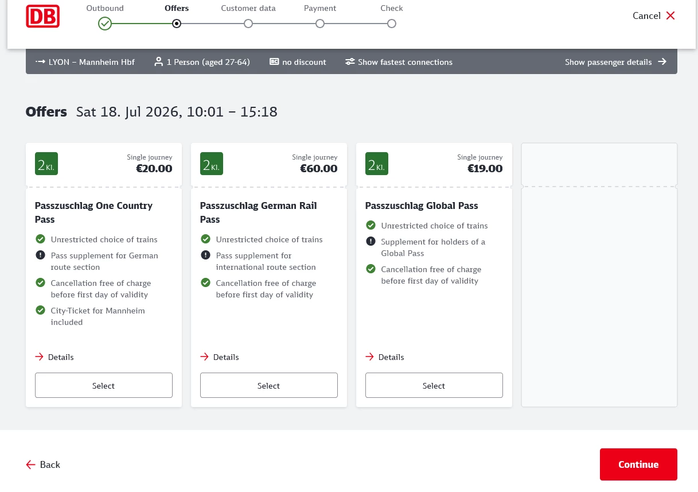Click checkmark beside City-Ticket for Mannheim included
698x492 pixels.
tap(40, 310)
